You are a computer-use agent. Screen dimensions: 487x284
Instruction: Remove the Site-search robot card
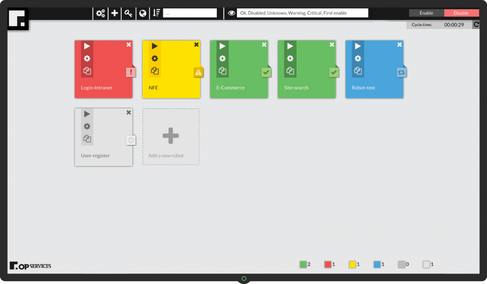tap(331, 45)
